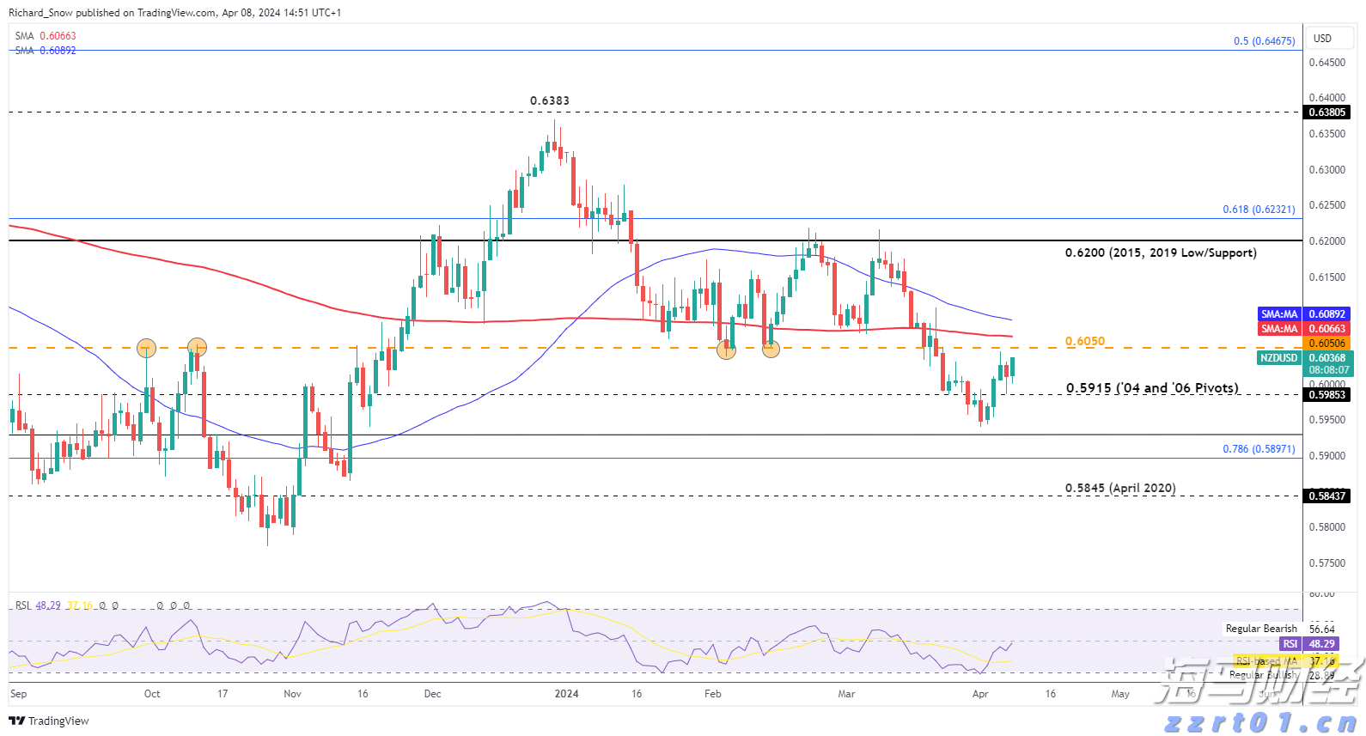The width and height of the screenshot is (1366, 736).
Task: Click the blue SMA:MA 0.60892 axis tag
Action: [1279, 314]
